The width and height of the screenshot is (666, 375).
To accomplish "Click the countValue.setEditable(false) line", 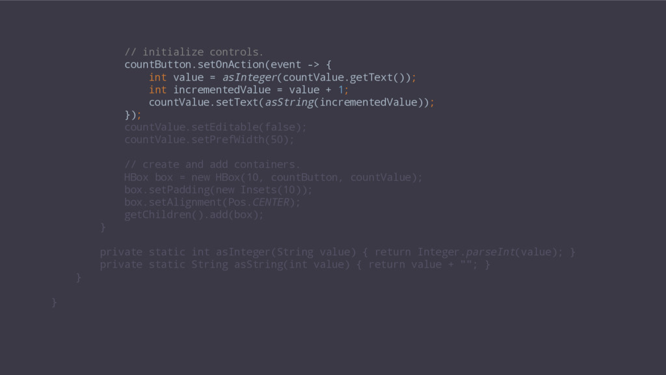I will point(215,127).
